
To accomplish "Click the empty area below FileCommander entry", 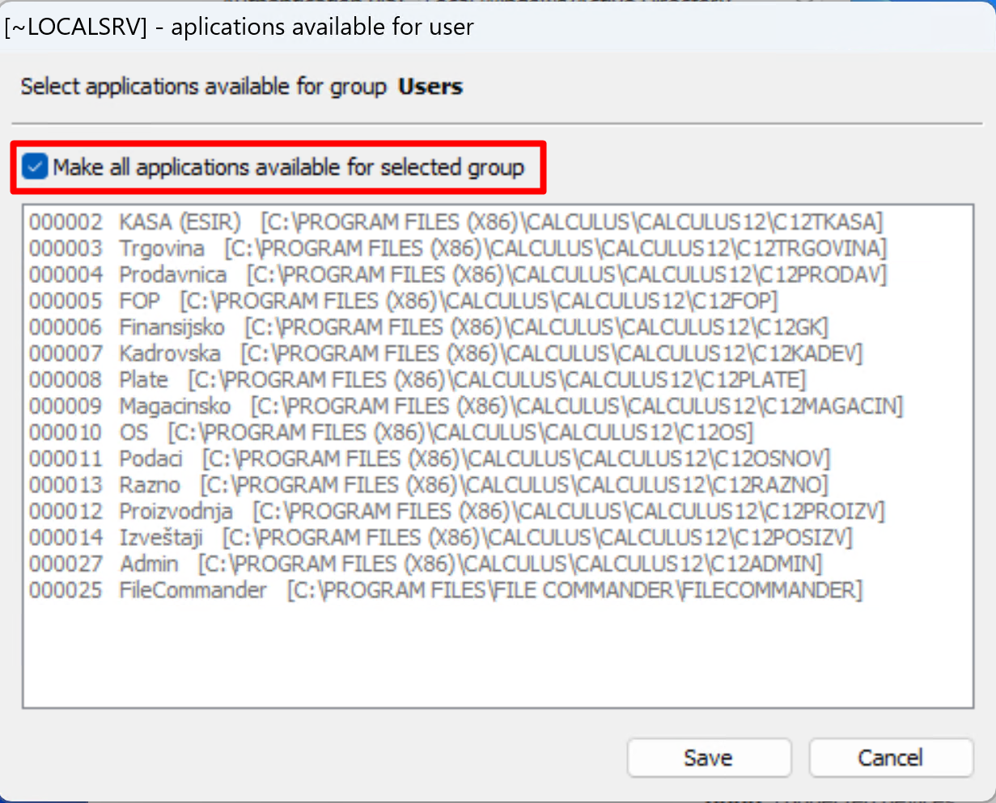I will pos(498,655).
